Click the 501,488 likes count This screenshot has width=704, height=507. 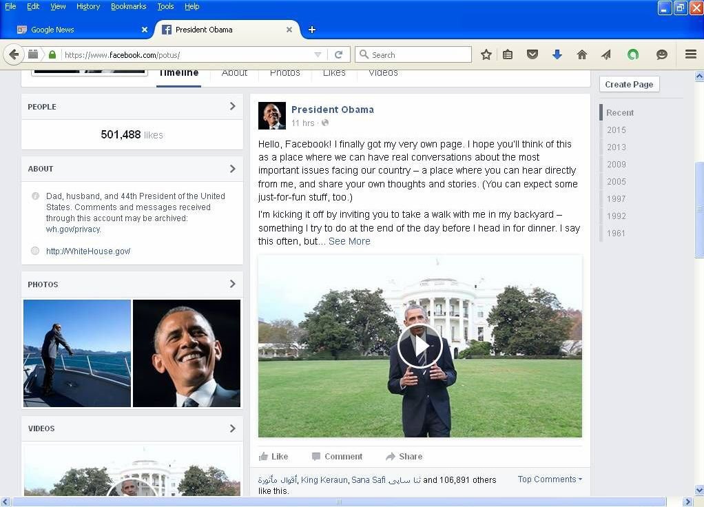click(132, 135)
